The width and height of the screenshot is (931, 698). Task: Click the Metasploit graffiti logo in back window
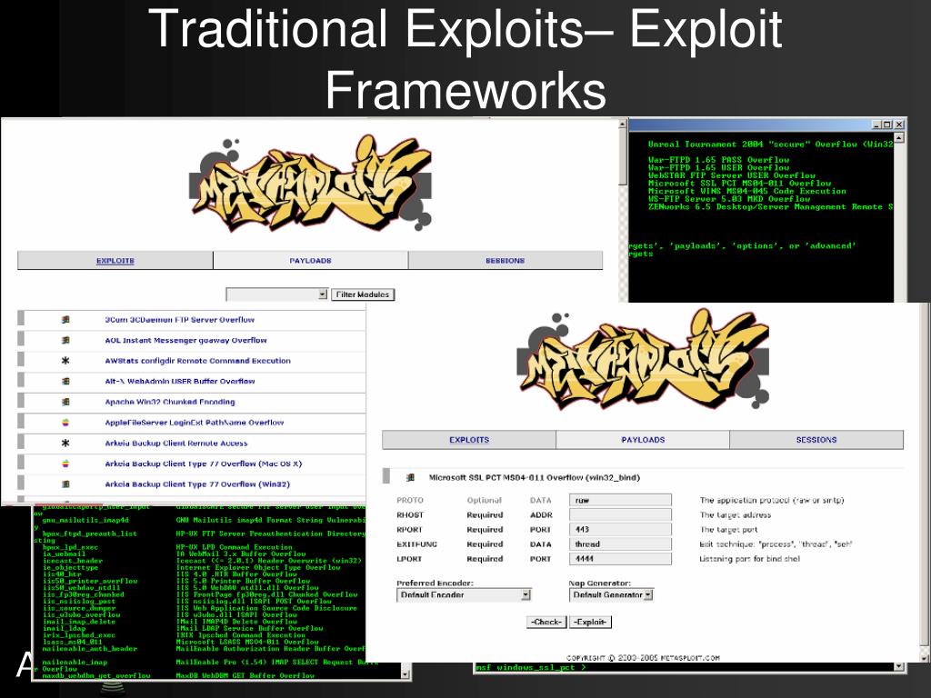[311, 184]
